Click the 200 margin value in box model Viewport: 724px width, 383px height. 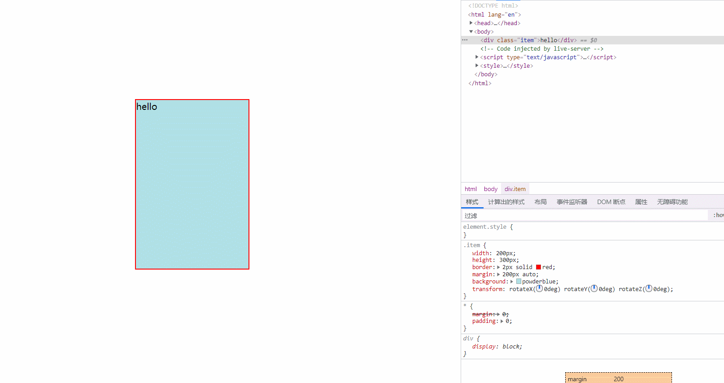[x=619, y=379]
